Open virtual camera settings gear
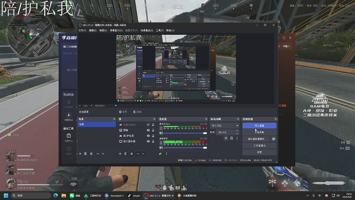 pos(273,139)
